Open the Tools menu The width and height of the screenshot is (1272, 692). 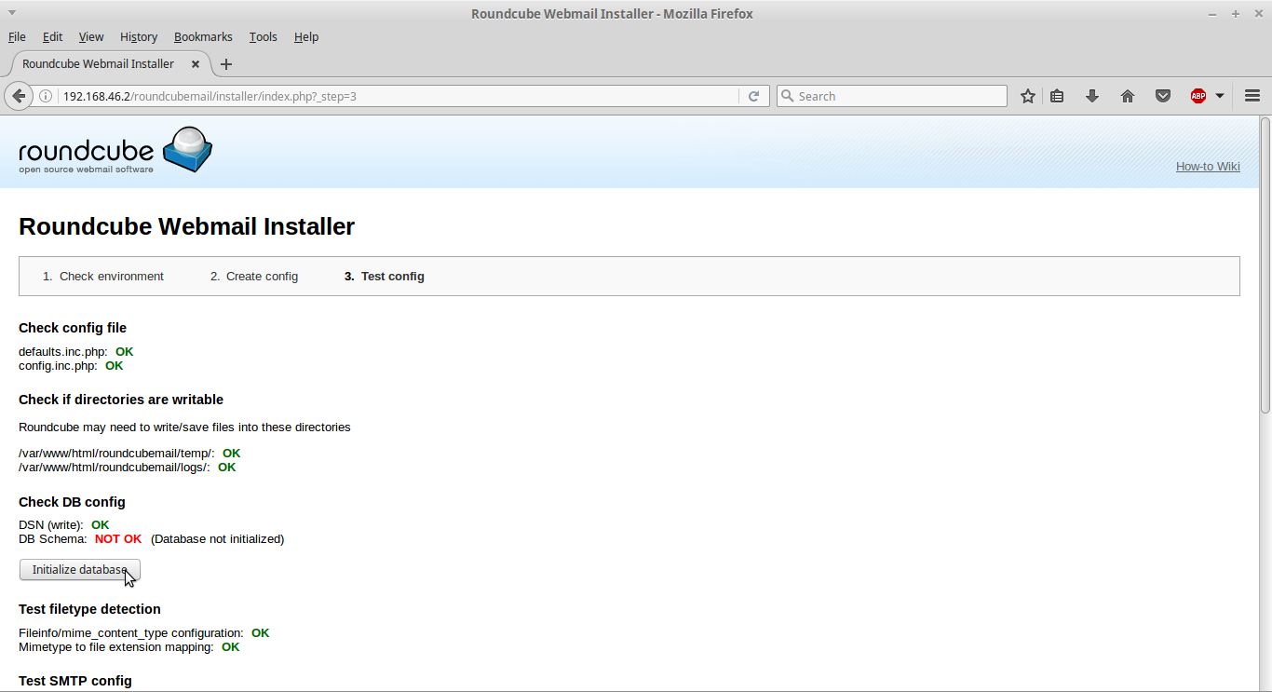click(264, 36)
